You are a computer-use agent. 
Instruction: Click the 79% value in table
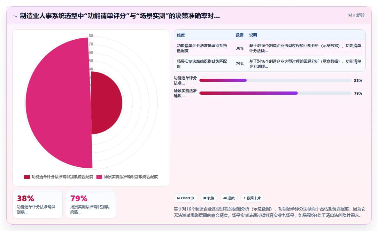(239, 64)
